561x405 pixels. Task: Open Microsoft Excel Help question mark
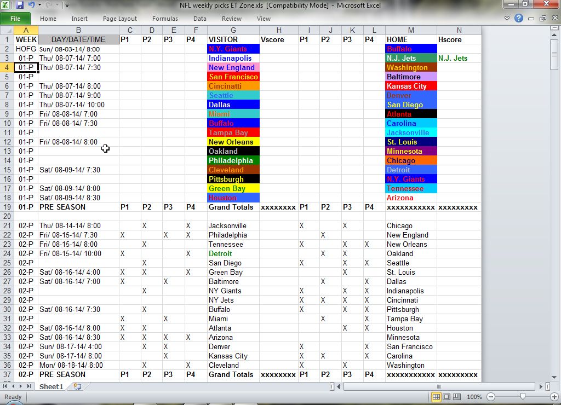pyautogui.click(x=518, y=18)
